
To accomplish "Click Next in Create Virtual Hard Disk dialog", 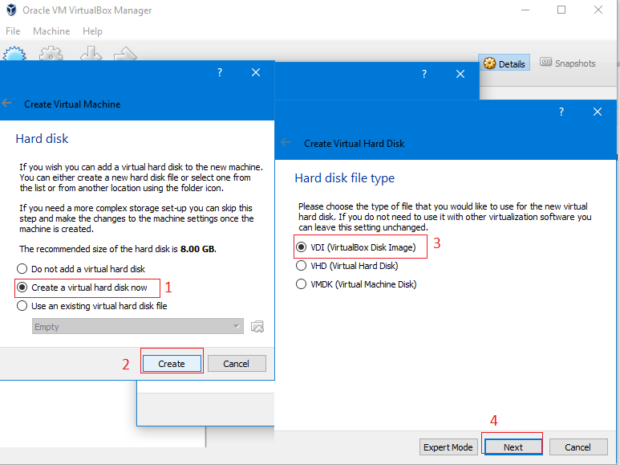I will pos(513,447).
